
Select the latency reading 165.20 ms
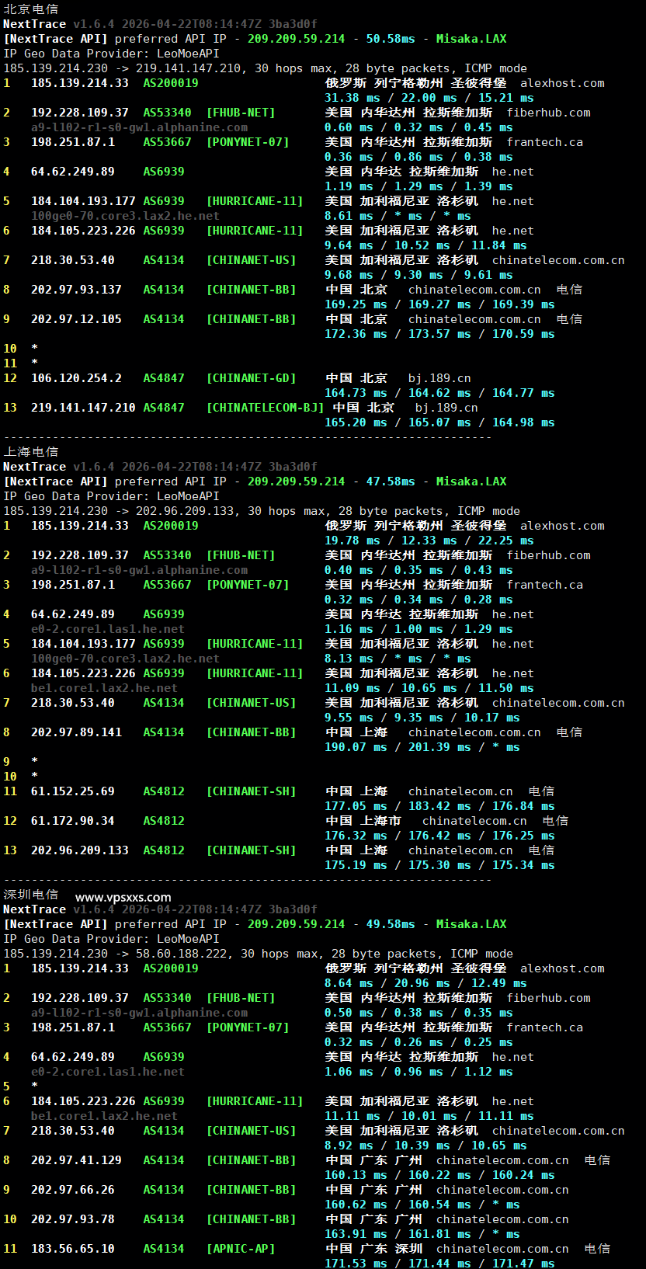(356, 422)
